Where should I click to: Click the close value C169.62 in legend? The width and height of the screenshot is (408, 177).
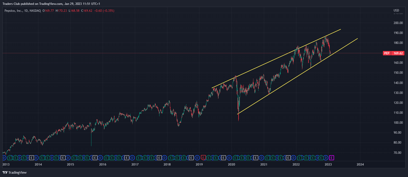[x=87, y=11]
